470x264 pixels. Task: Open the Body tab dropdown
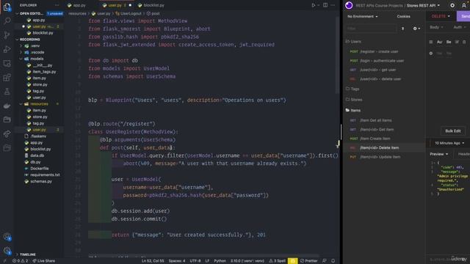click(436, 27)
